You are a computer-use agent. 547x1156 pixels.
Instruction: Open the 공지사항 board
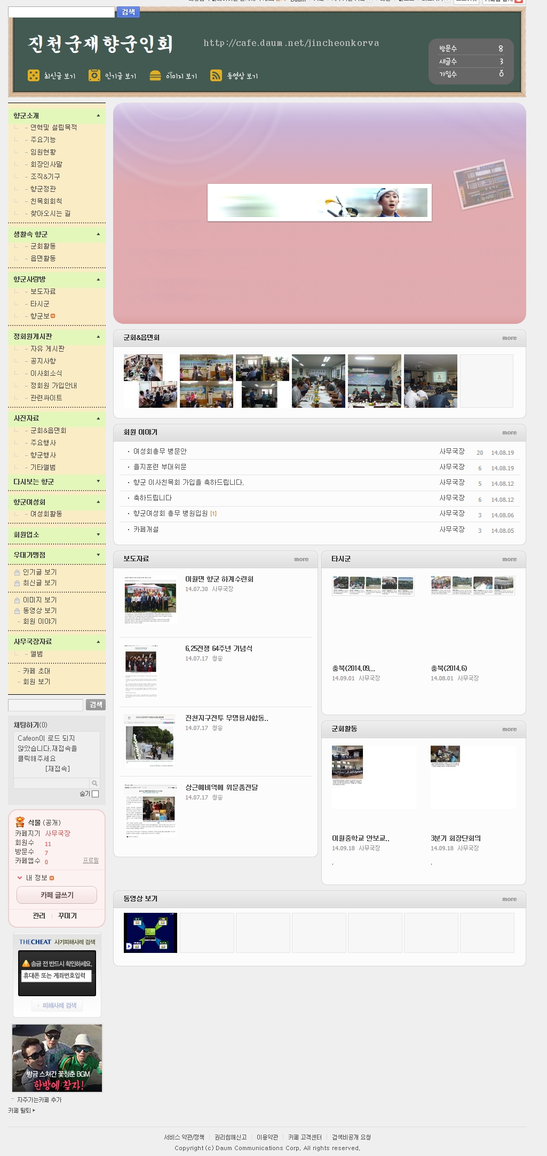point(43,361)
